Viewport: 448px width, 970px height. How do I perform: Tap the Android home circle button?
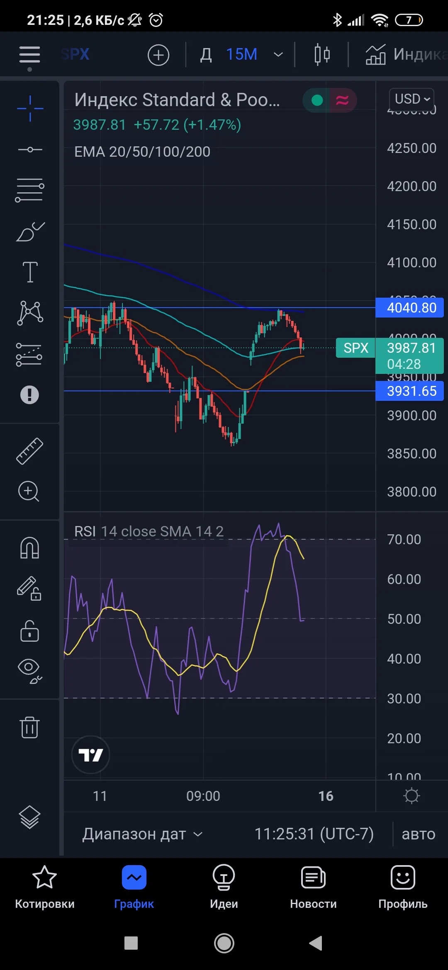[x=224, y=943]
